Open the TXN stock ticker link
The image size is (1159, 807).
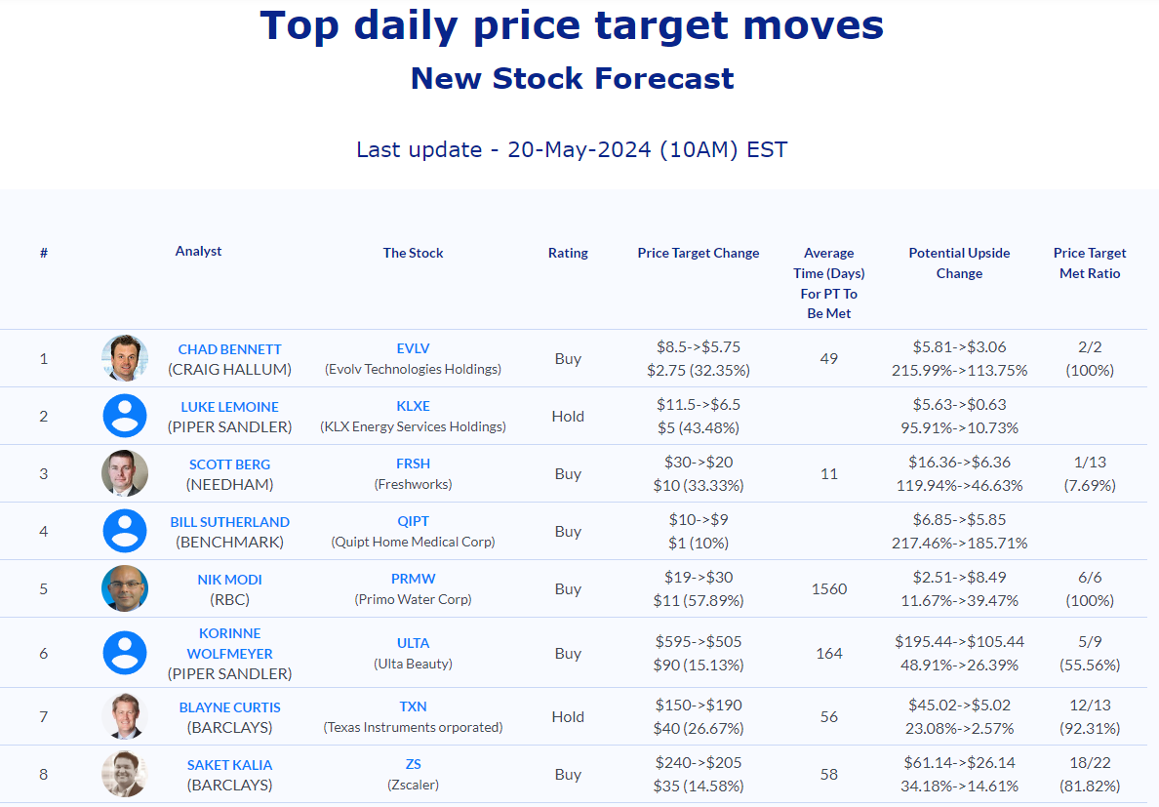(414, 706)
